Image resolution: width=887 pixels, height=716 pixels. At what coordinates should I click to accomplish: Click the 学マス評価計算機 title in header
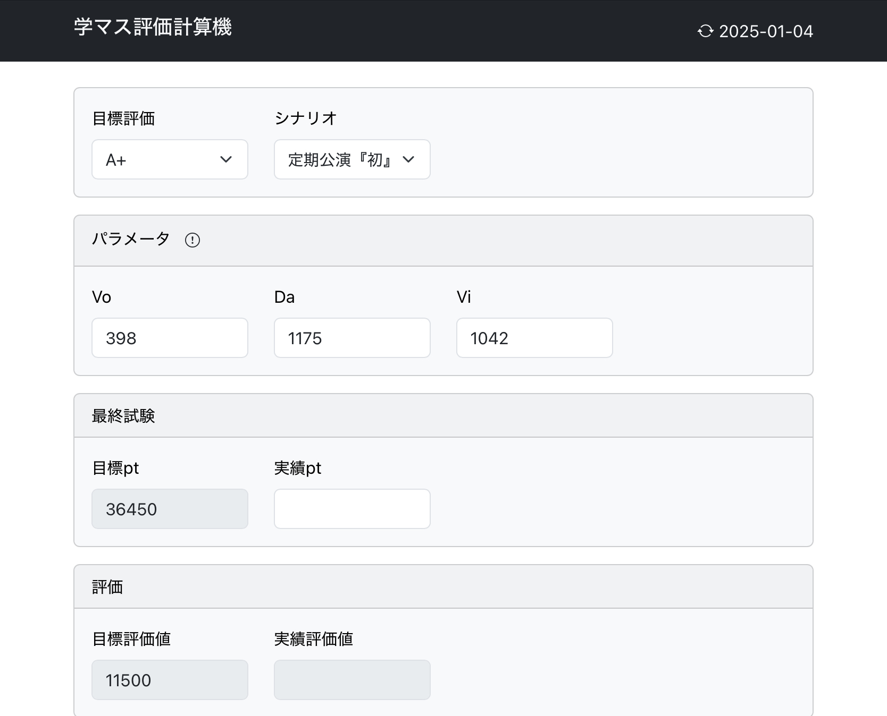coord(153,27)
